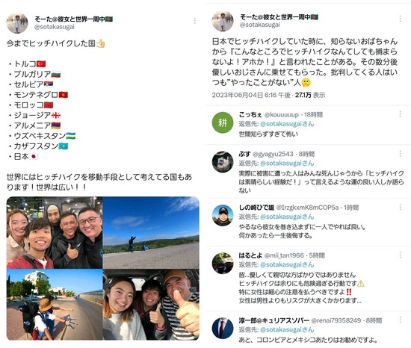This screenshot has width=411, height=348.
Task: Open more options on right main tweet
Action: click(401, 19)
